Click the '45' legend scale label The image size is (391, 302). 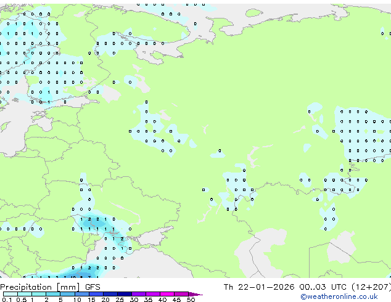coord(176,300)
